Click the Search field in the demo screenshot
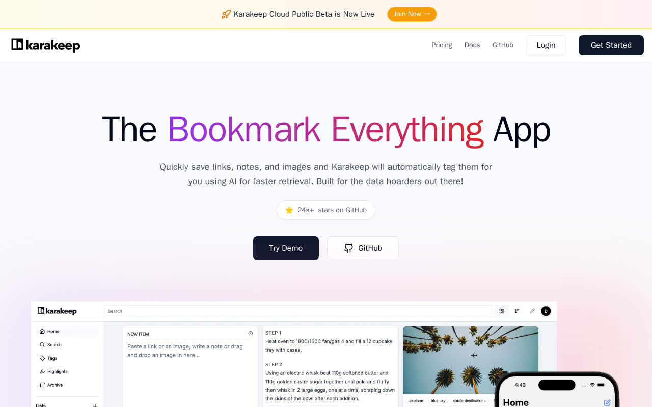This screenshot has height=407, width=652. point(298,311)
